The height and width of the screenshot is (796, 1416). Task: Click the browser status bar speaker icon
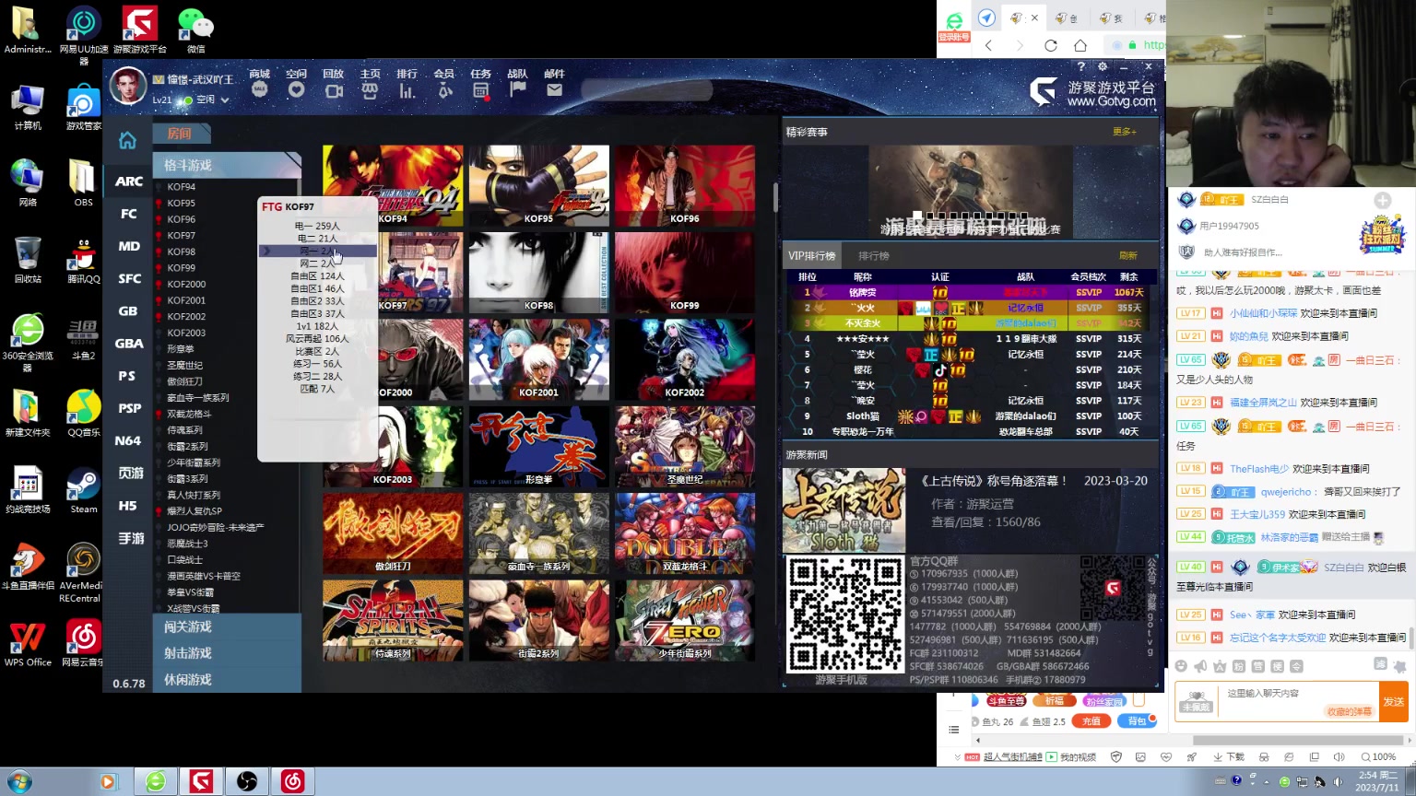1339,756
